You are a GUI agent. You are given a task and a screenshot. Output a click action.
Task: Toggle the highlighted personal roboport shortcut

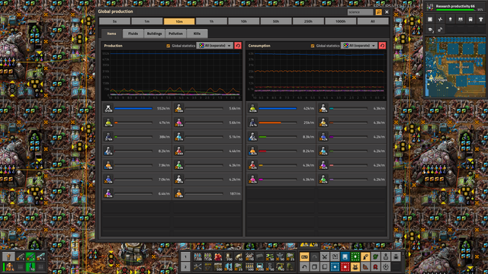pyautogui.click(x=365, y=256)
